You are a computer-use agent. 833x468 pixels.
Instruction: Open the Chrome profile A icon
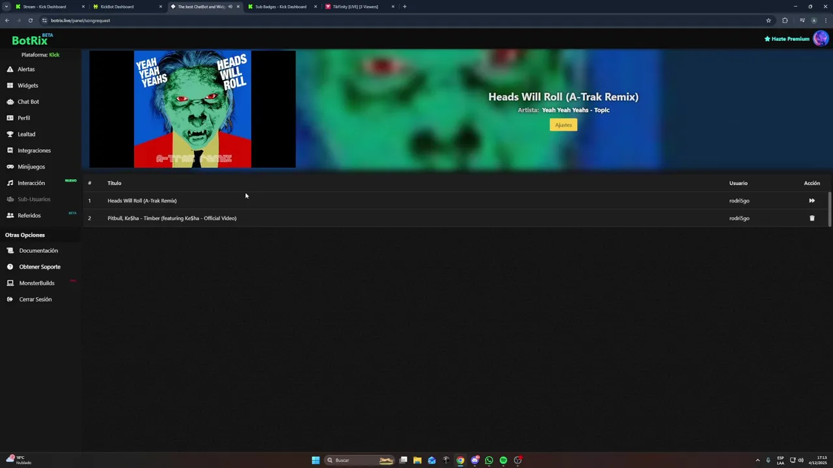pyautogui.click(x=813, y=20)
